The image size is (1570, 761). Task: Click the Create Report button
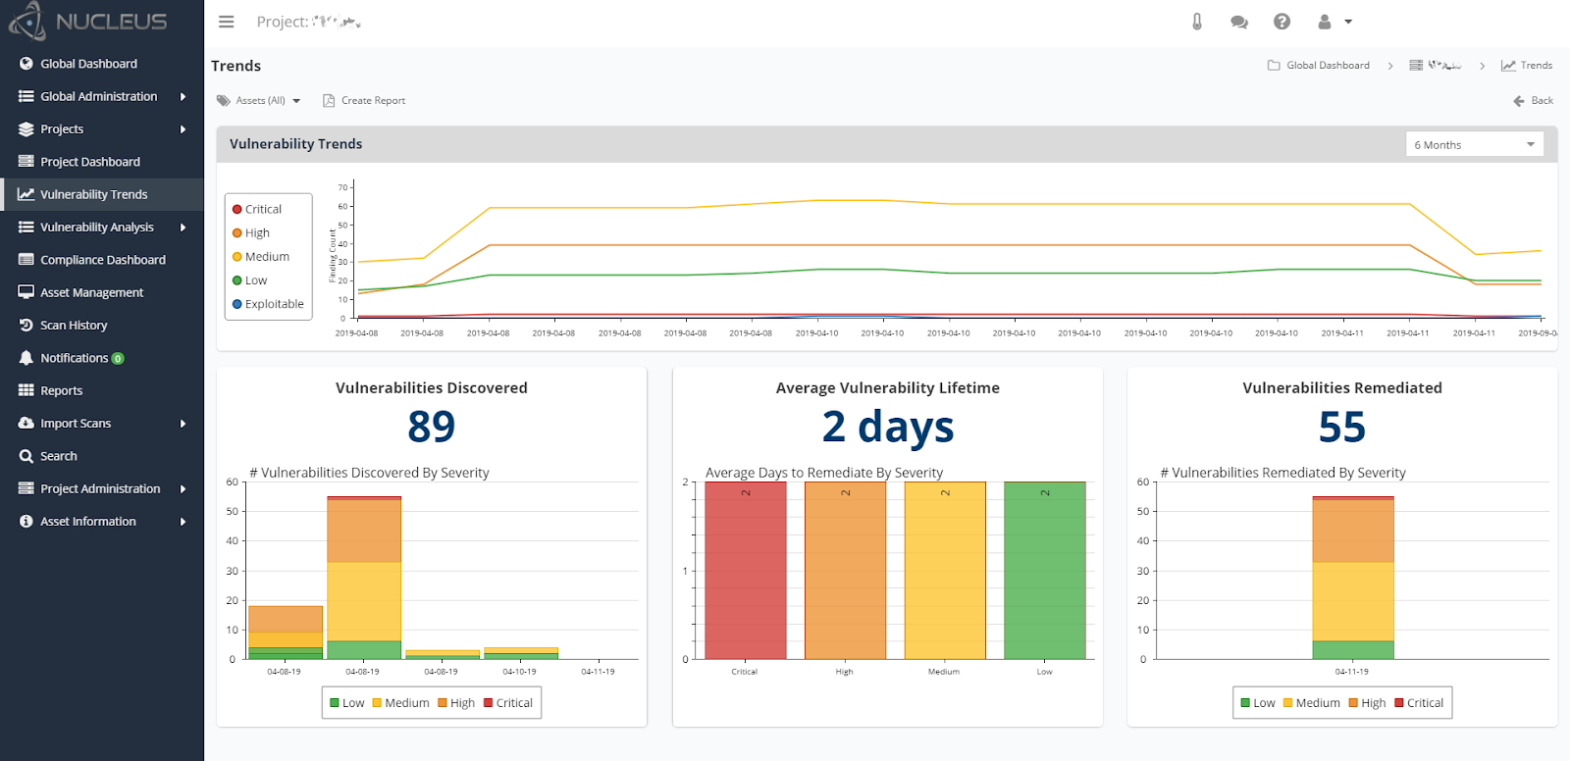coord(364,101)
